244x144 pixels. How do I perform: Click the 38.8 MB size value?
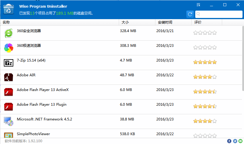(127, 119)
